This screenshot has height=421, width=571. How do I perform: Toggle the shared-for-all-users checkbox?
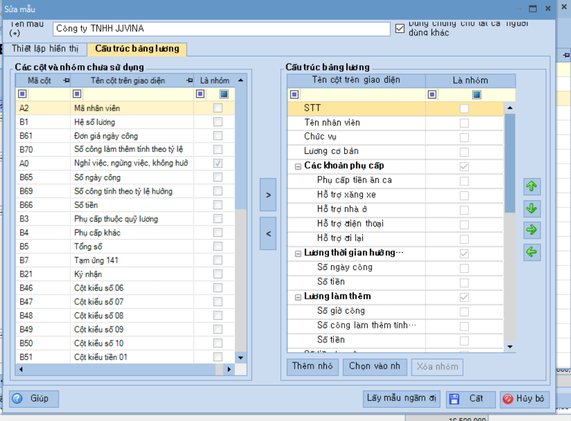click(400, 28)
